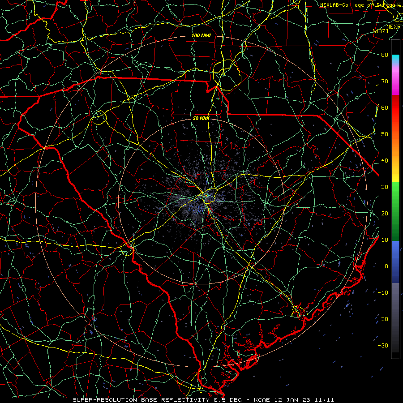403x403 pixels.
Task: Click the dBZ units label above the color bar
Action: pyautogui.click(x=380, y=31)
